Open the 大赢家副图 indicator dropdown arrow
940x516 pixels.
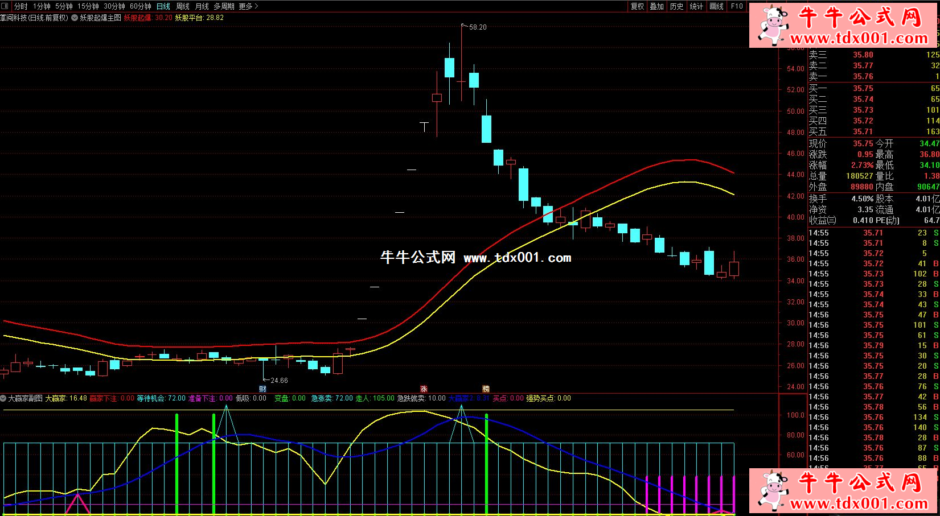click(3, 398)
